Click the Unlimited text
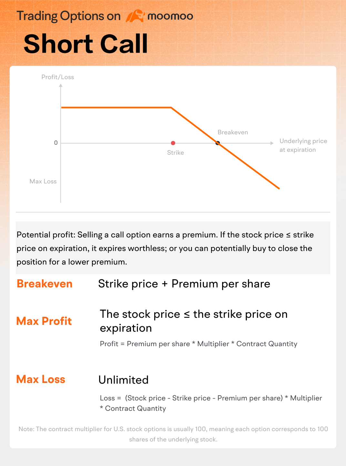The height and width of the screenshot is (466, 346). click(x=124, y=380)
